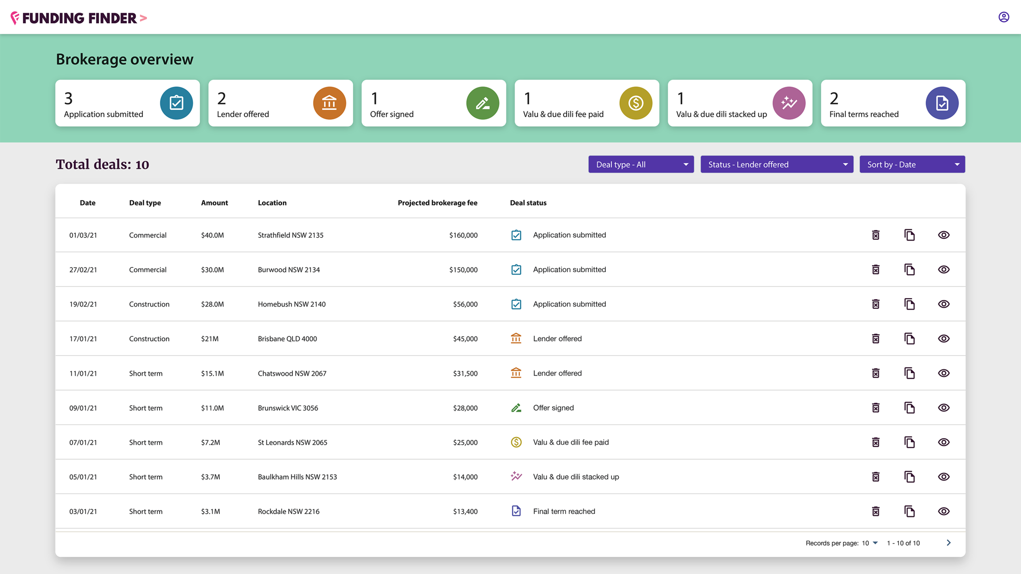The height and width of the screenshot is (574, 1021).
Task: Duplicate the St Leonards NSW 2065 deal
Action: pos(910,442)
